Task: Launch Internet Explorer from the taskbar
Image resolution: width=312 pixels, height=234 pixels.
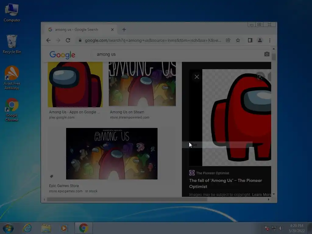Action: click(27, 228)
